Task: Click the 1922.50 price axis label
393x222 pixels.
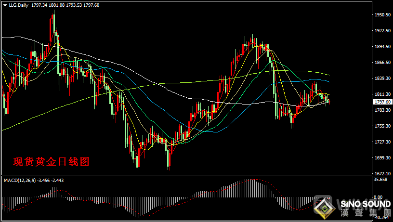Action: 382,31
